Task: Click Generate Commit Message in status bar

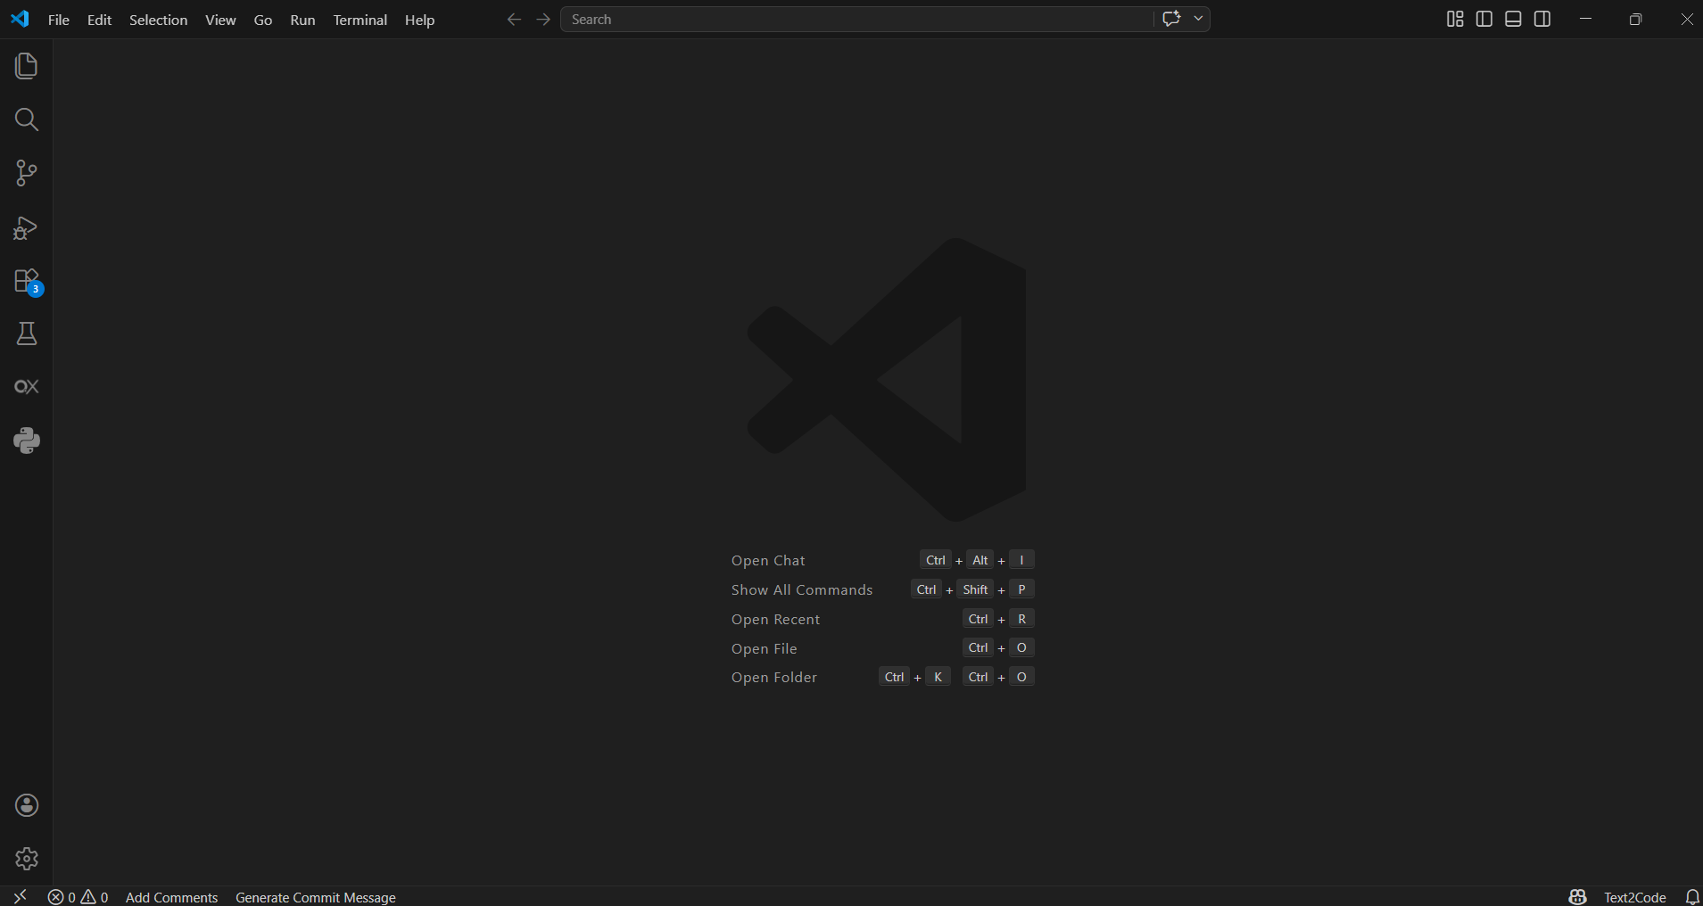Action: click(316, 897)
